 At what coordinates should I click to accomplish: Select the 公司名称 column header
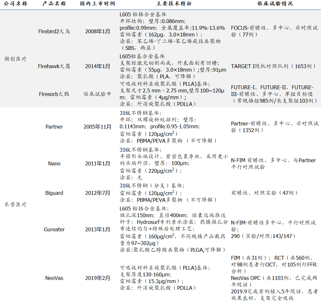pyautogui.click(x=15, y=4)
